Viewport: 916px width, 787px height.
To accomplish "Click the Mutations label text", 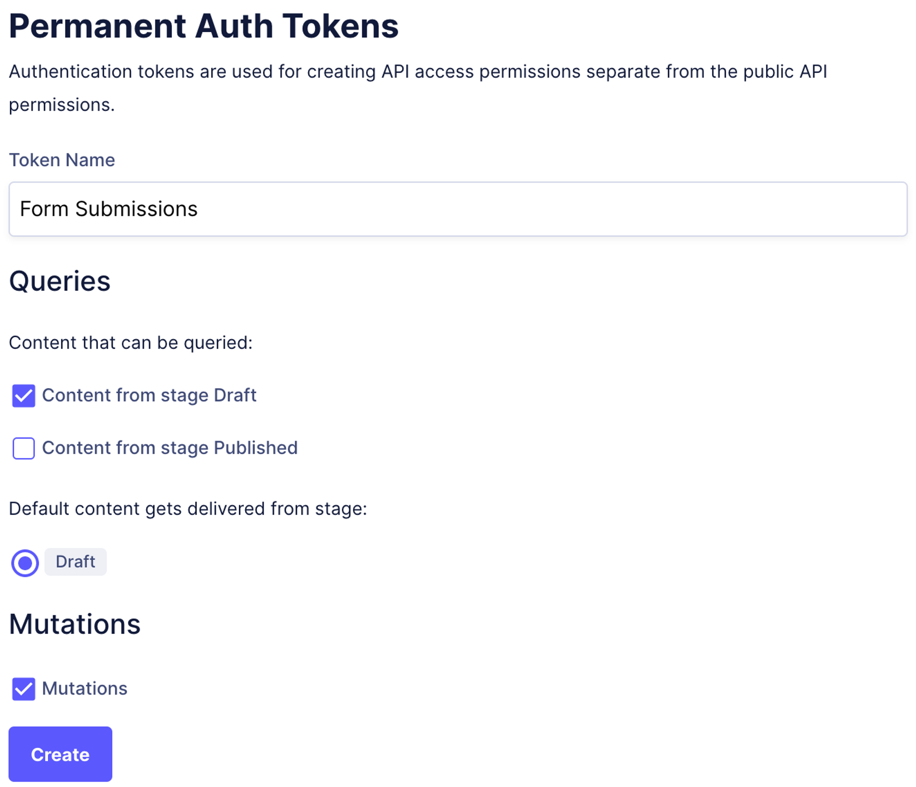I will point(85,689).
